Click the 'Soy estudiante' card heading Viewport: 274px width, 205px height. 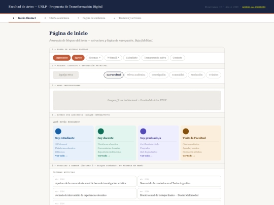coord(65,138)
